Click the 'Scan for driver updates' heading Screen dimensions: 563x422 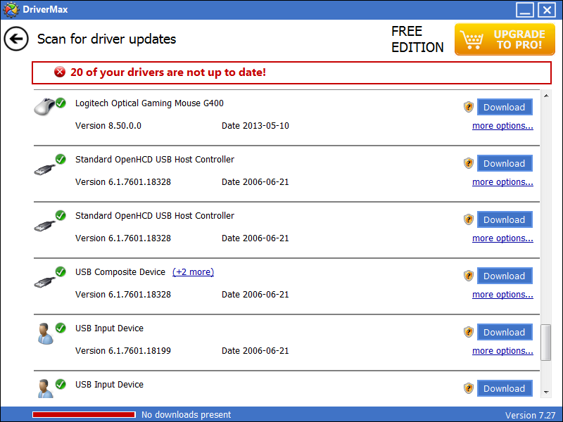107,39
